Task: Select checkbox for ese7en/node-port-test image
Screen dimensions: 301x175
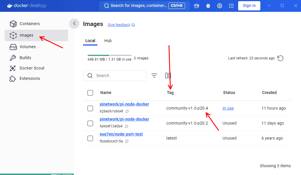Action: click(x=90, y=138)
